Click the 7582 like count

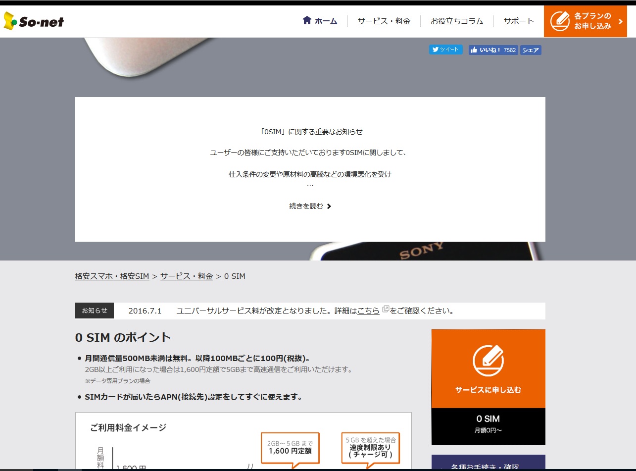[510, 50]
